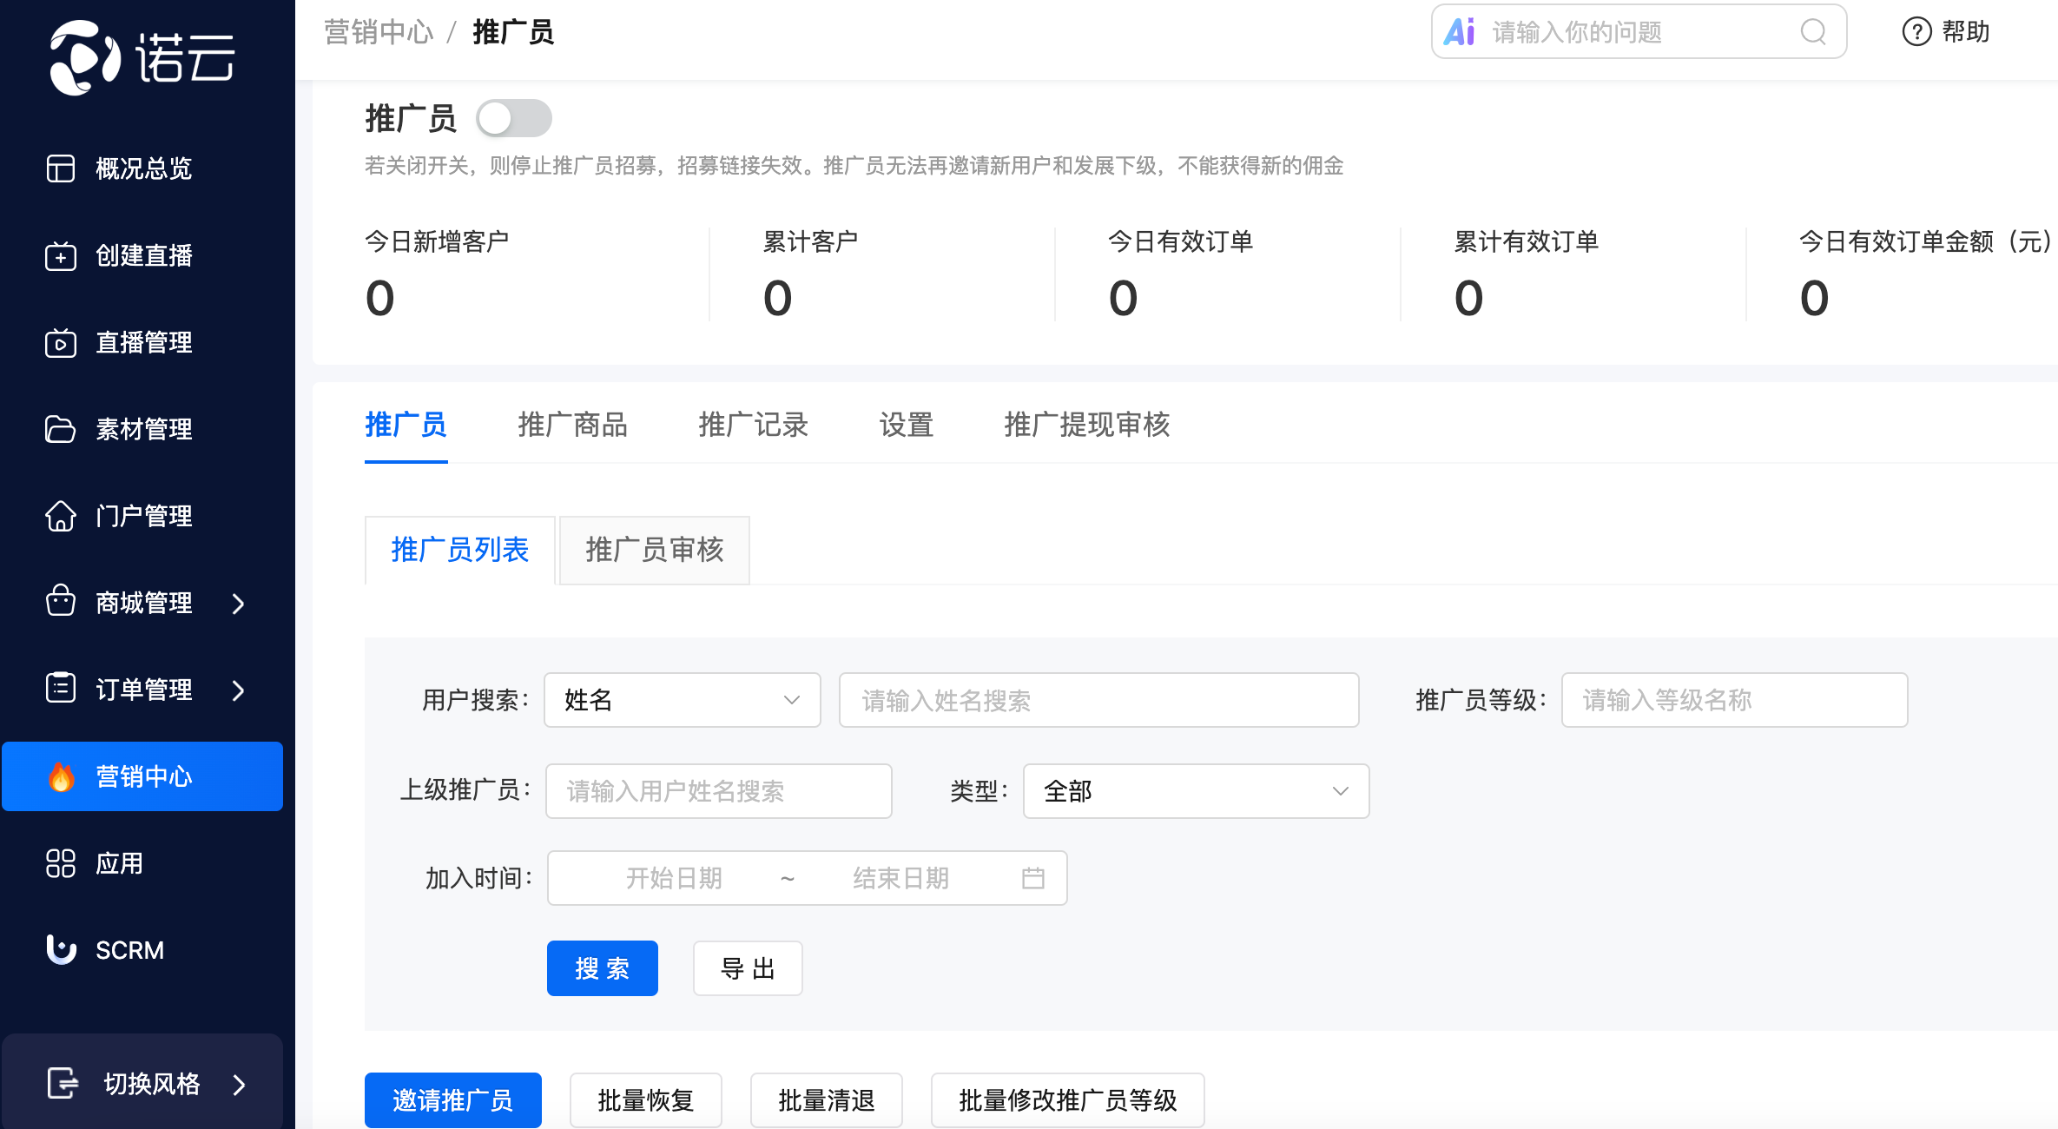The width and height of the screenshot is (2058, 1129).
Task: Click the 应用 grid icon
Action: 60,863
